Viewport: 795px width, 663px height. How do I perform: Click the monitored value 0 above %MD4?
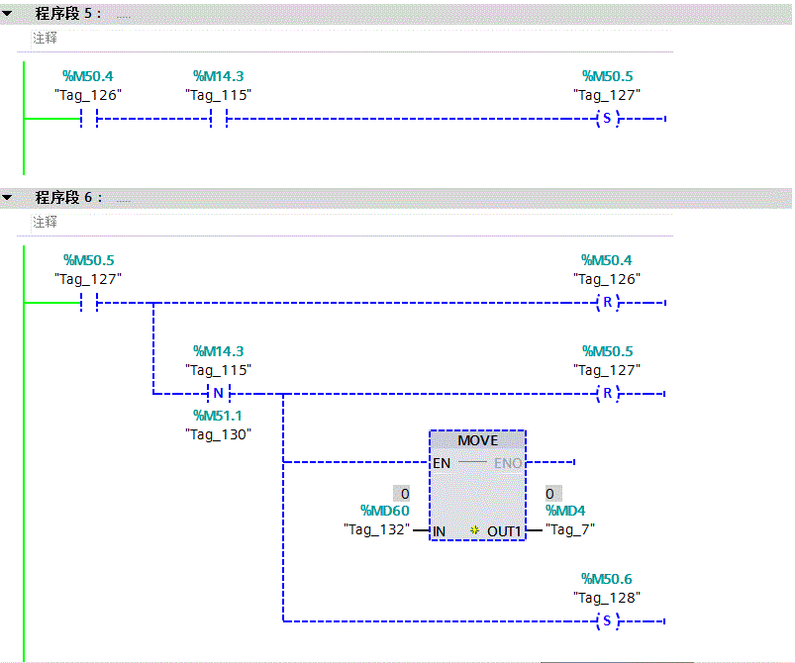[x=553, y=493]
